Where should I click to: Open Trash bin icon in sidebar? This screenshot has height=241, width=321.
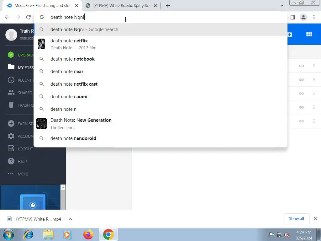[11, 105]
